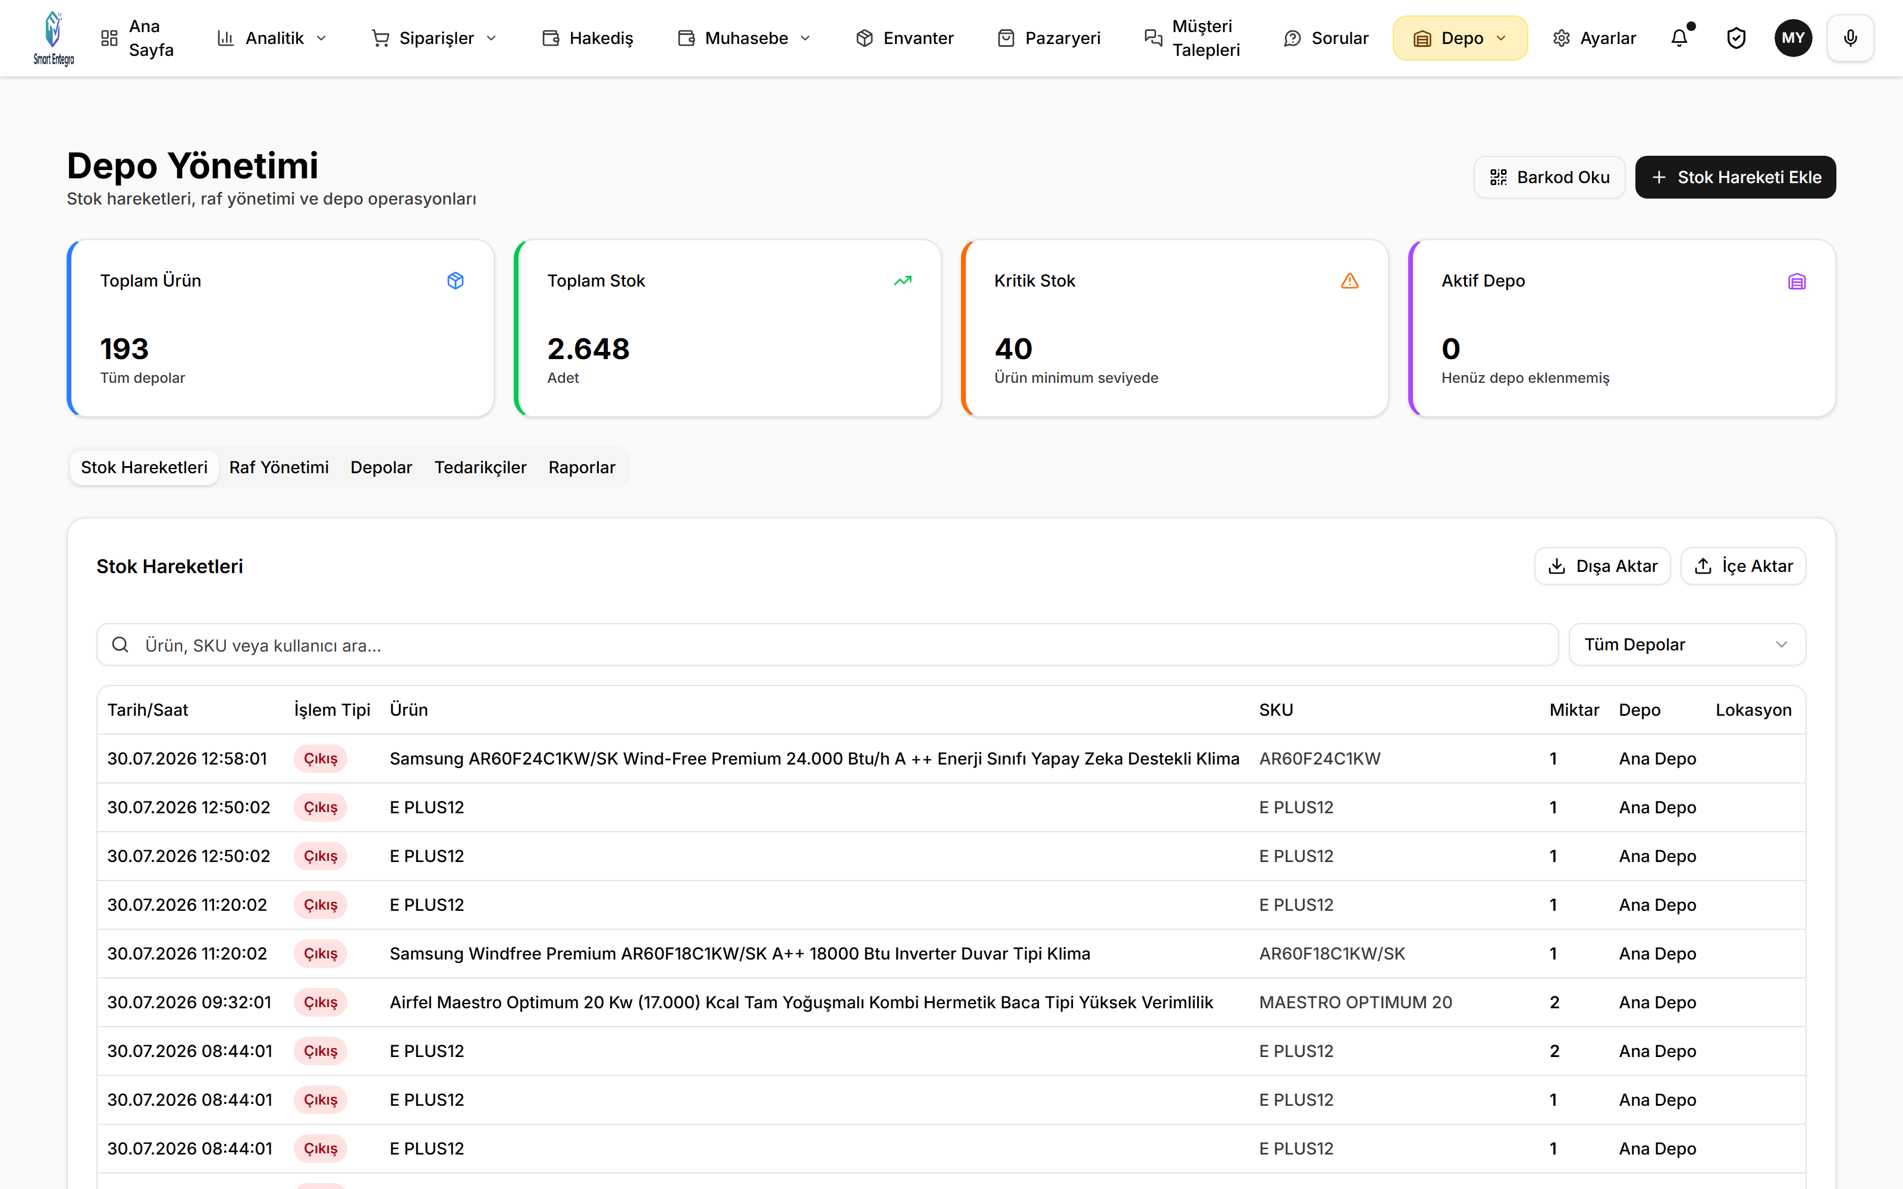Screen dimensions: 1903x1189
Task: Open the Pazaryeri page
Action: tap(1049, 37)
